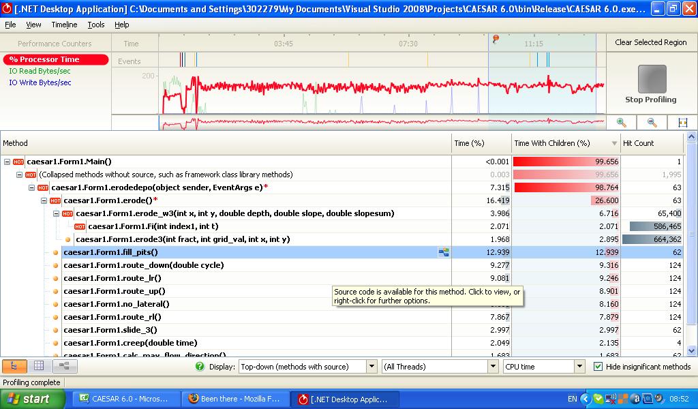698x409 pixels.
Task: Click scroll down arrow on results list
Action: pyautogui.click(x=691, y=350)
